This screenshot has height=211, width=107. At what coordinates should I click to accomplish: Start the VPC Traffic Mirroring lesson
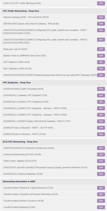pos(101,3)
